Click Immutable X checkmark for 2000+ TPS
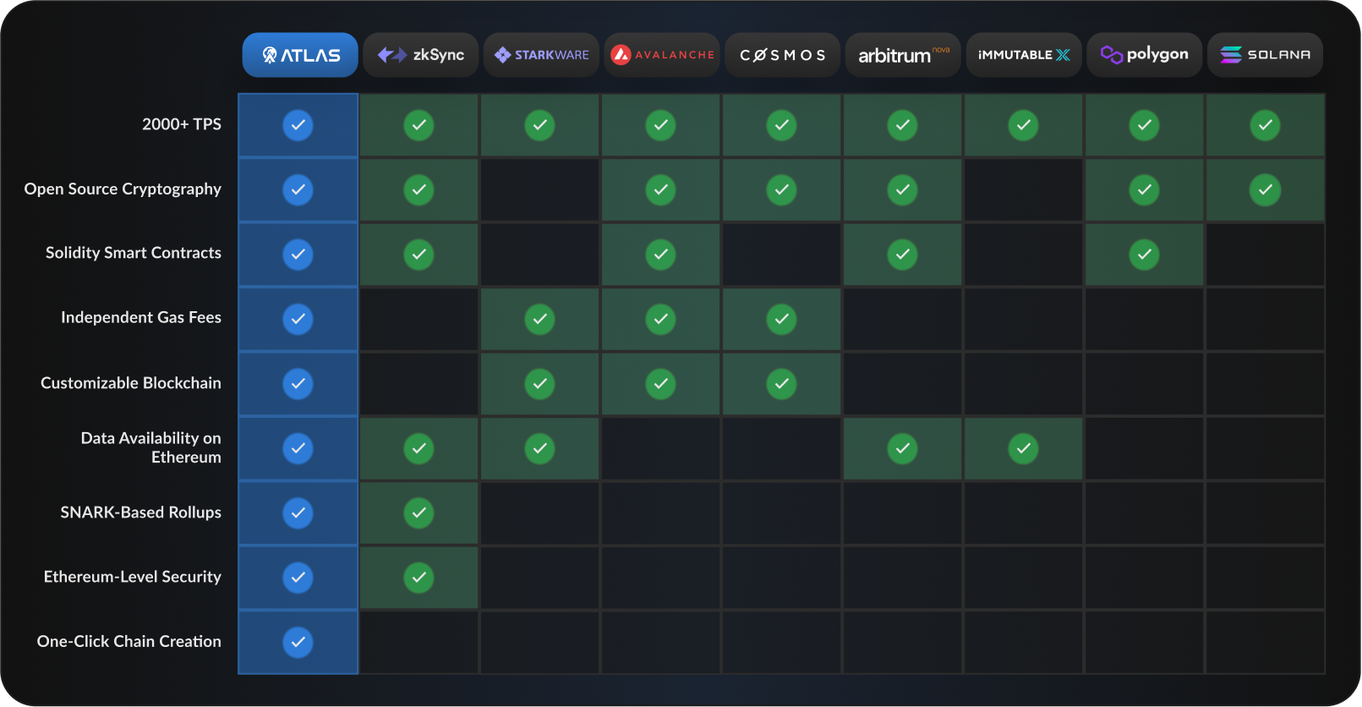Image resolution: width=1362 pixels, height=707 pixels. click(1023, 125)
